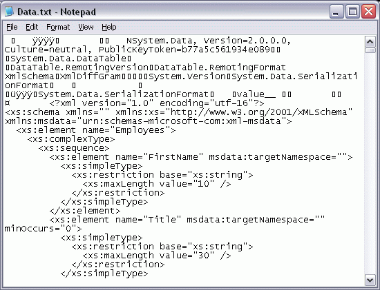
Task: Open the View menu
Action: click(x=86, y=27)
